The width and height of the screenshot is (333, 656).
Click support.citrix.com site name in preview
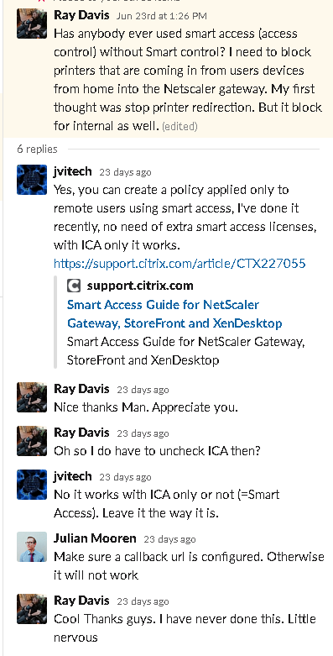[140, 286]
